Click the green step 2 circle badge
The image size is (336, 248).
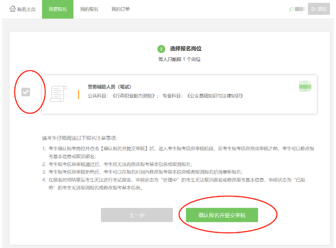[161, 49]
